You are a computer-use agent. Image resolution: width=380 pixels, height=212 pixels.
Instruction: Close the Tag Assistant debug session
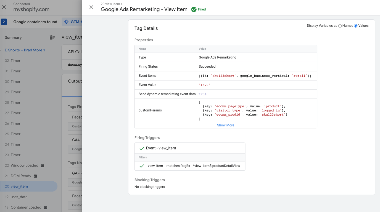pyautogui.click(x=4, y=7)
